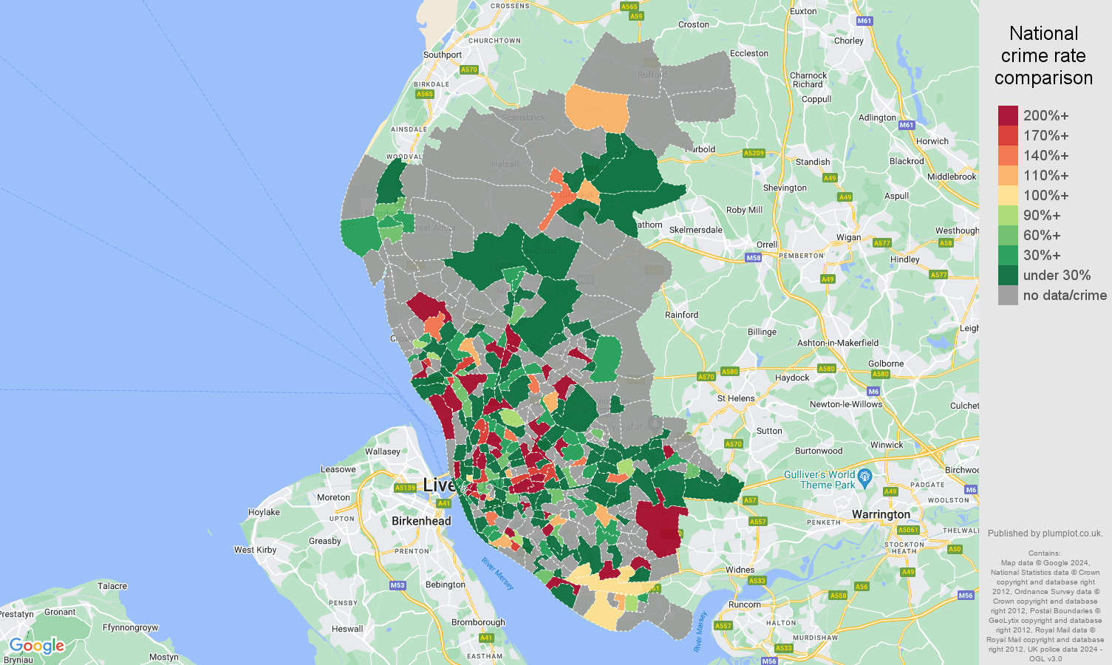Click the A558 road shield near Runcorn

(838, 595)
